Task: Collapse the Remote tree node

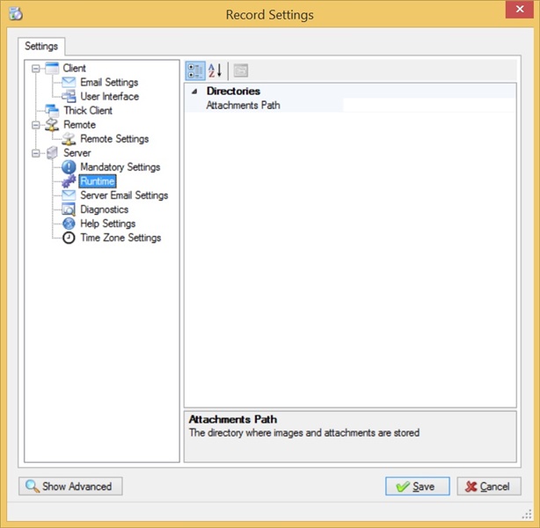Action: (x=35, y=125)
